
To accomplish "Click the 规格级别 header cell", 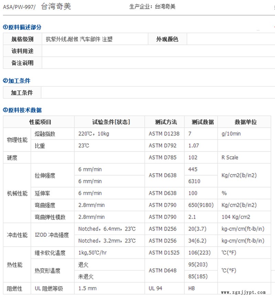I will 22,39.
